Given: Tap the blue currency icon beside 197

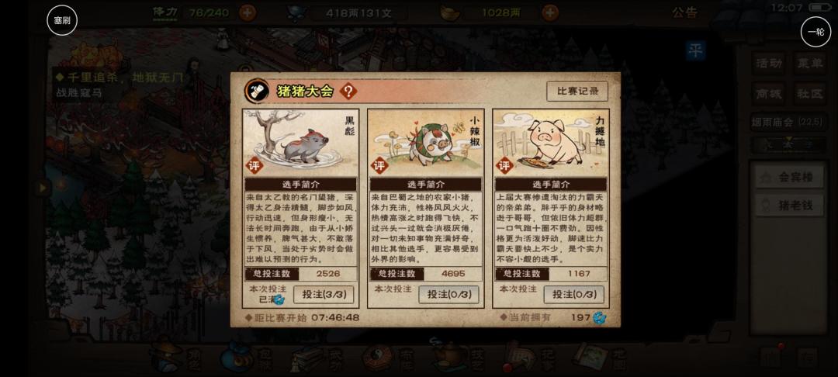Looking at the screenshot, I should click(599, 318).
